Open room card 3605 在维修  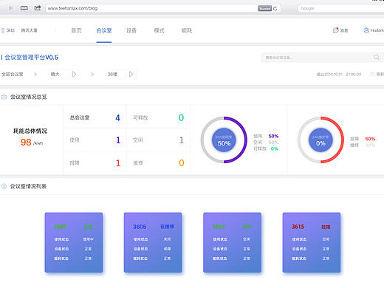153,242
